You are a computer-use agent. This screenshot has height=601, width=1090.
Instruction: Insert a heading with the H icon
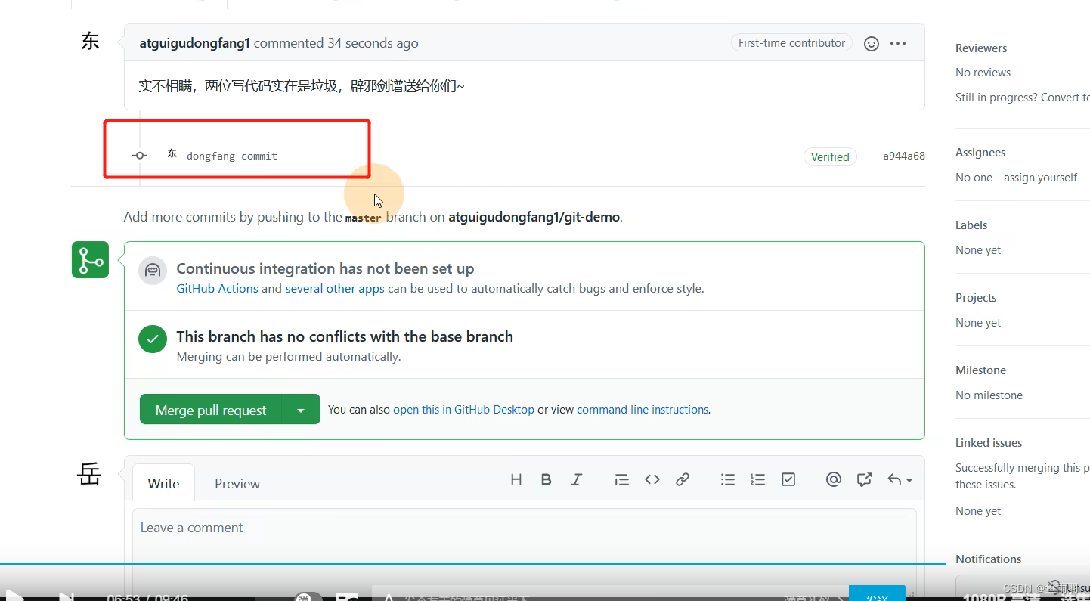pos(516,479)
